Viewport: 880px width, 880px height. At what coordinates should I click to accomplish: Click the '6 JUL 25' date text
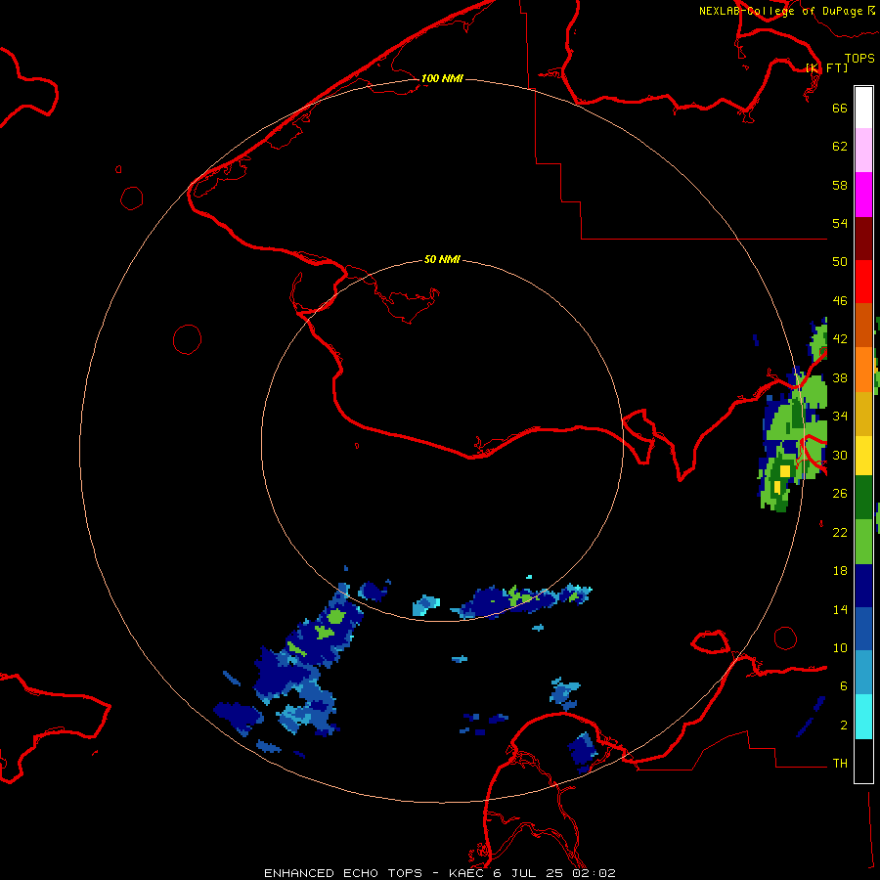tap(528, 873)
